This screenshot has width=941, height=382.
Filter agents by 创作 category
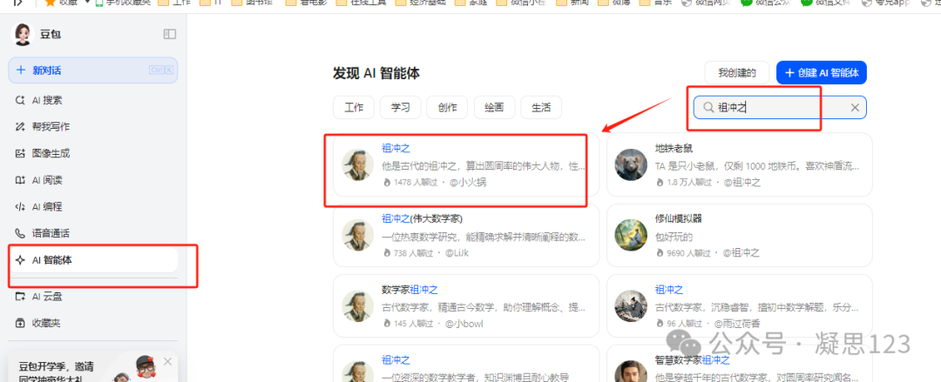point(447,107)
